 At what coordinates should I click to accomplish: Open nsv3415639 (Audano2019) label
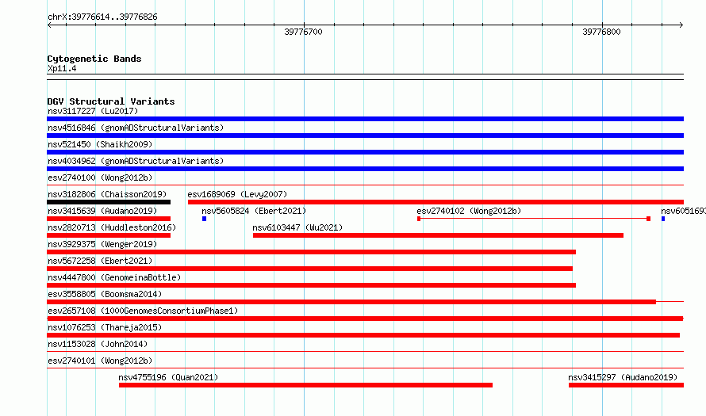coord(102,211)
